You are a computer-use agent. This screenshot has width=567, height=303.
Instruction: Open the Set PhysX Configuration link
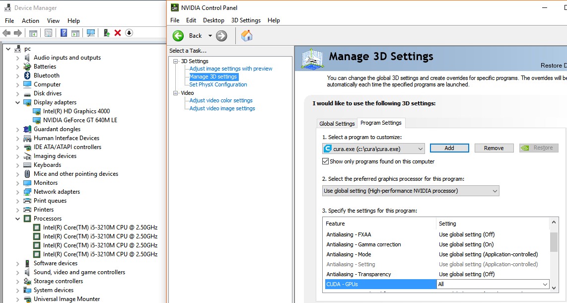coord(218,84)
